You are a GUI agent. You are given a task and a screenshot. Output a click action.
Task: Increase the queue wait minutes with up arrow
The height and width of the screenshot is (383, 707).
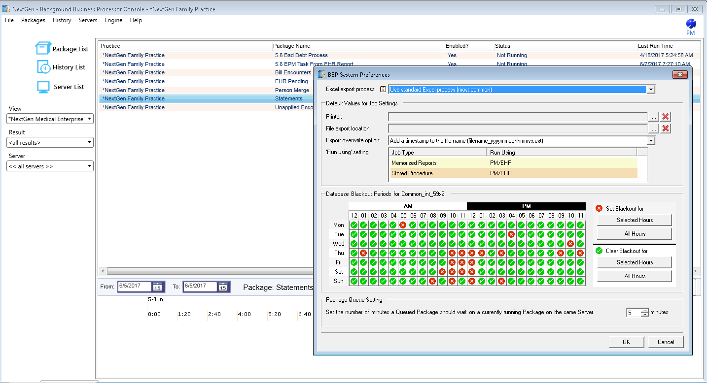pos(644,310)
